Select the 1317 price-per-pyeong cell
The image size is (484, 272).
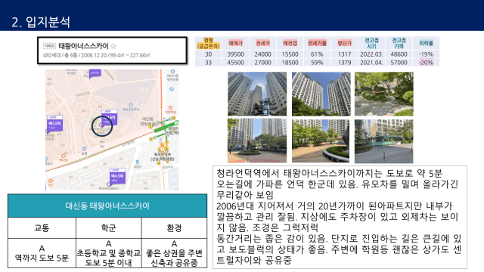(345, 54)
